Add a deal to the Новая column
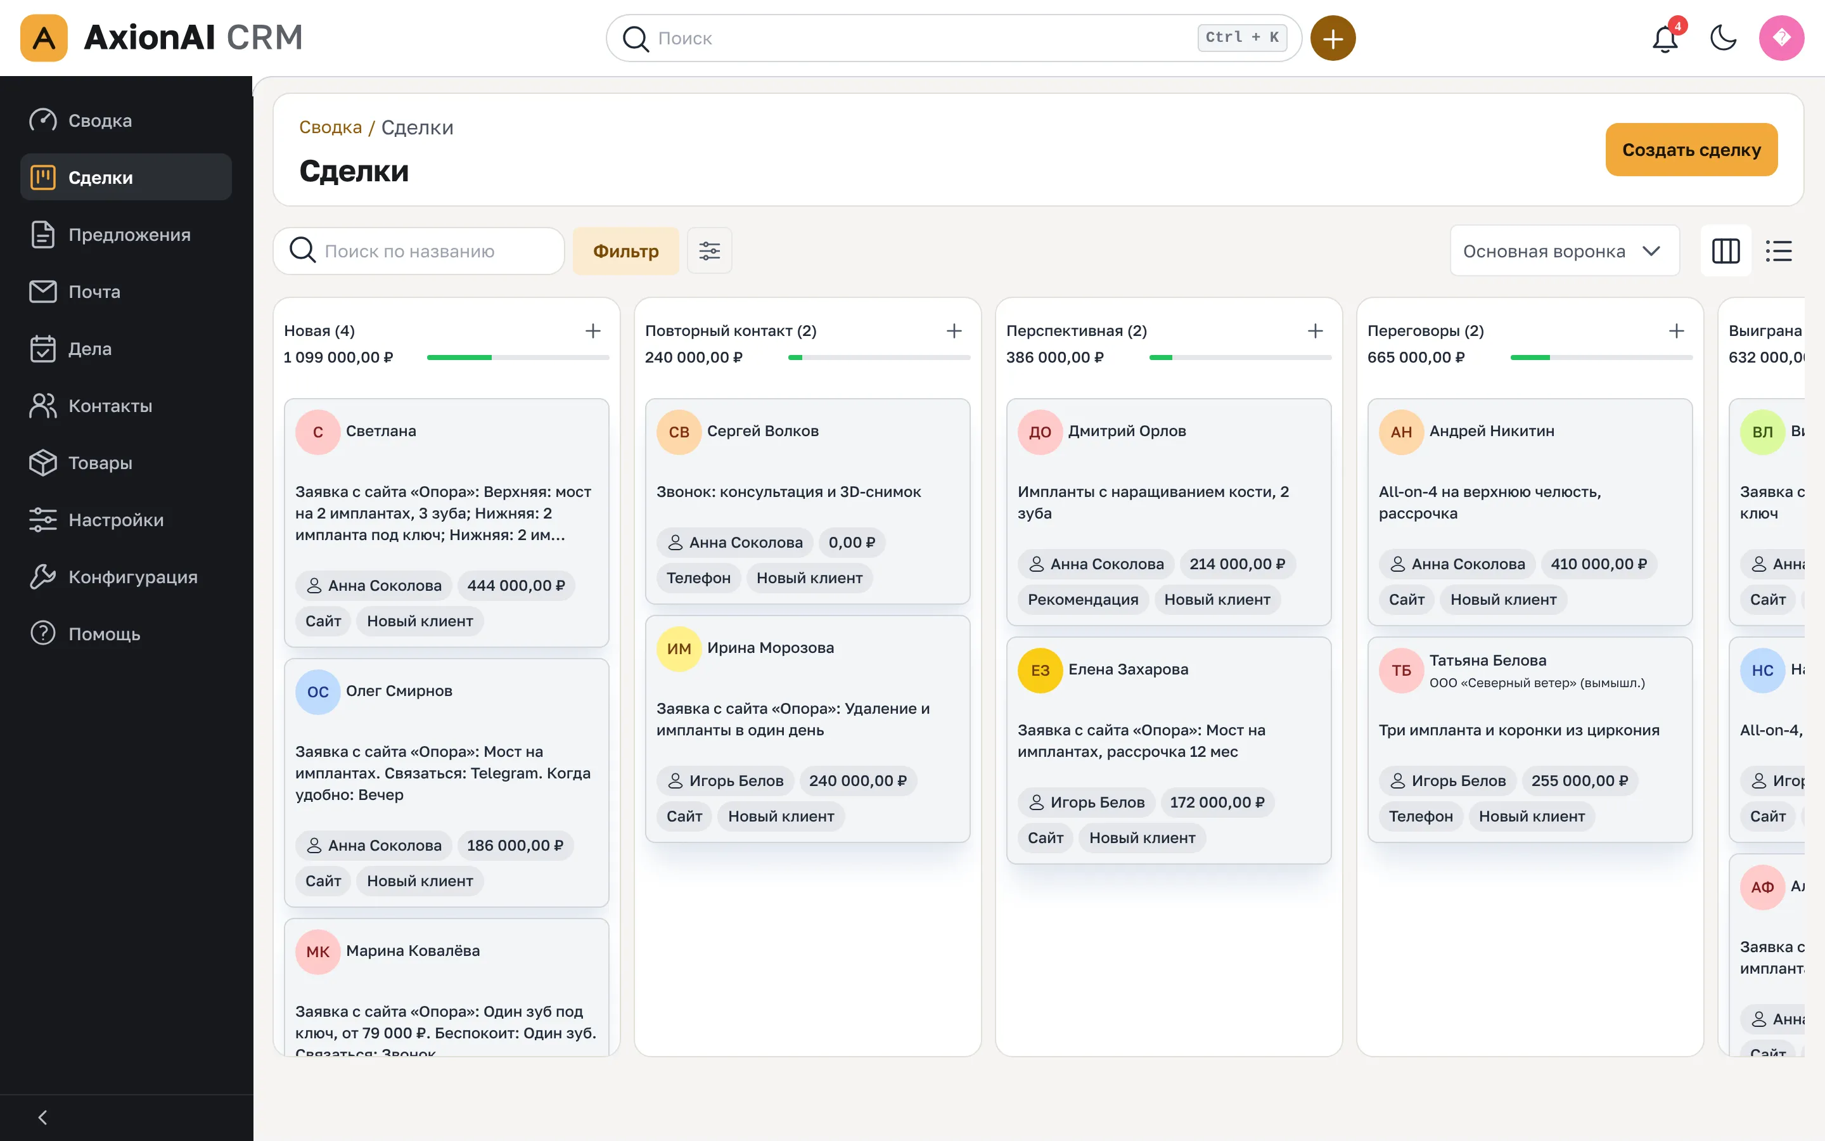Image resolution: width=1825 pixels, height=1141 pixels. (592, 330)
